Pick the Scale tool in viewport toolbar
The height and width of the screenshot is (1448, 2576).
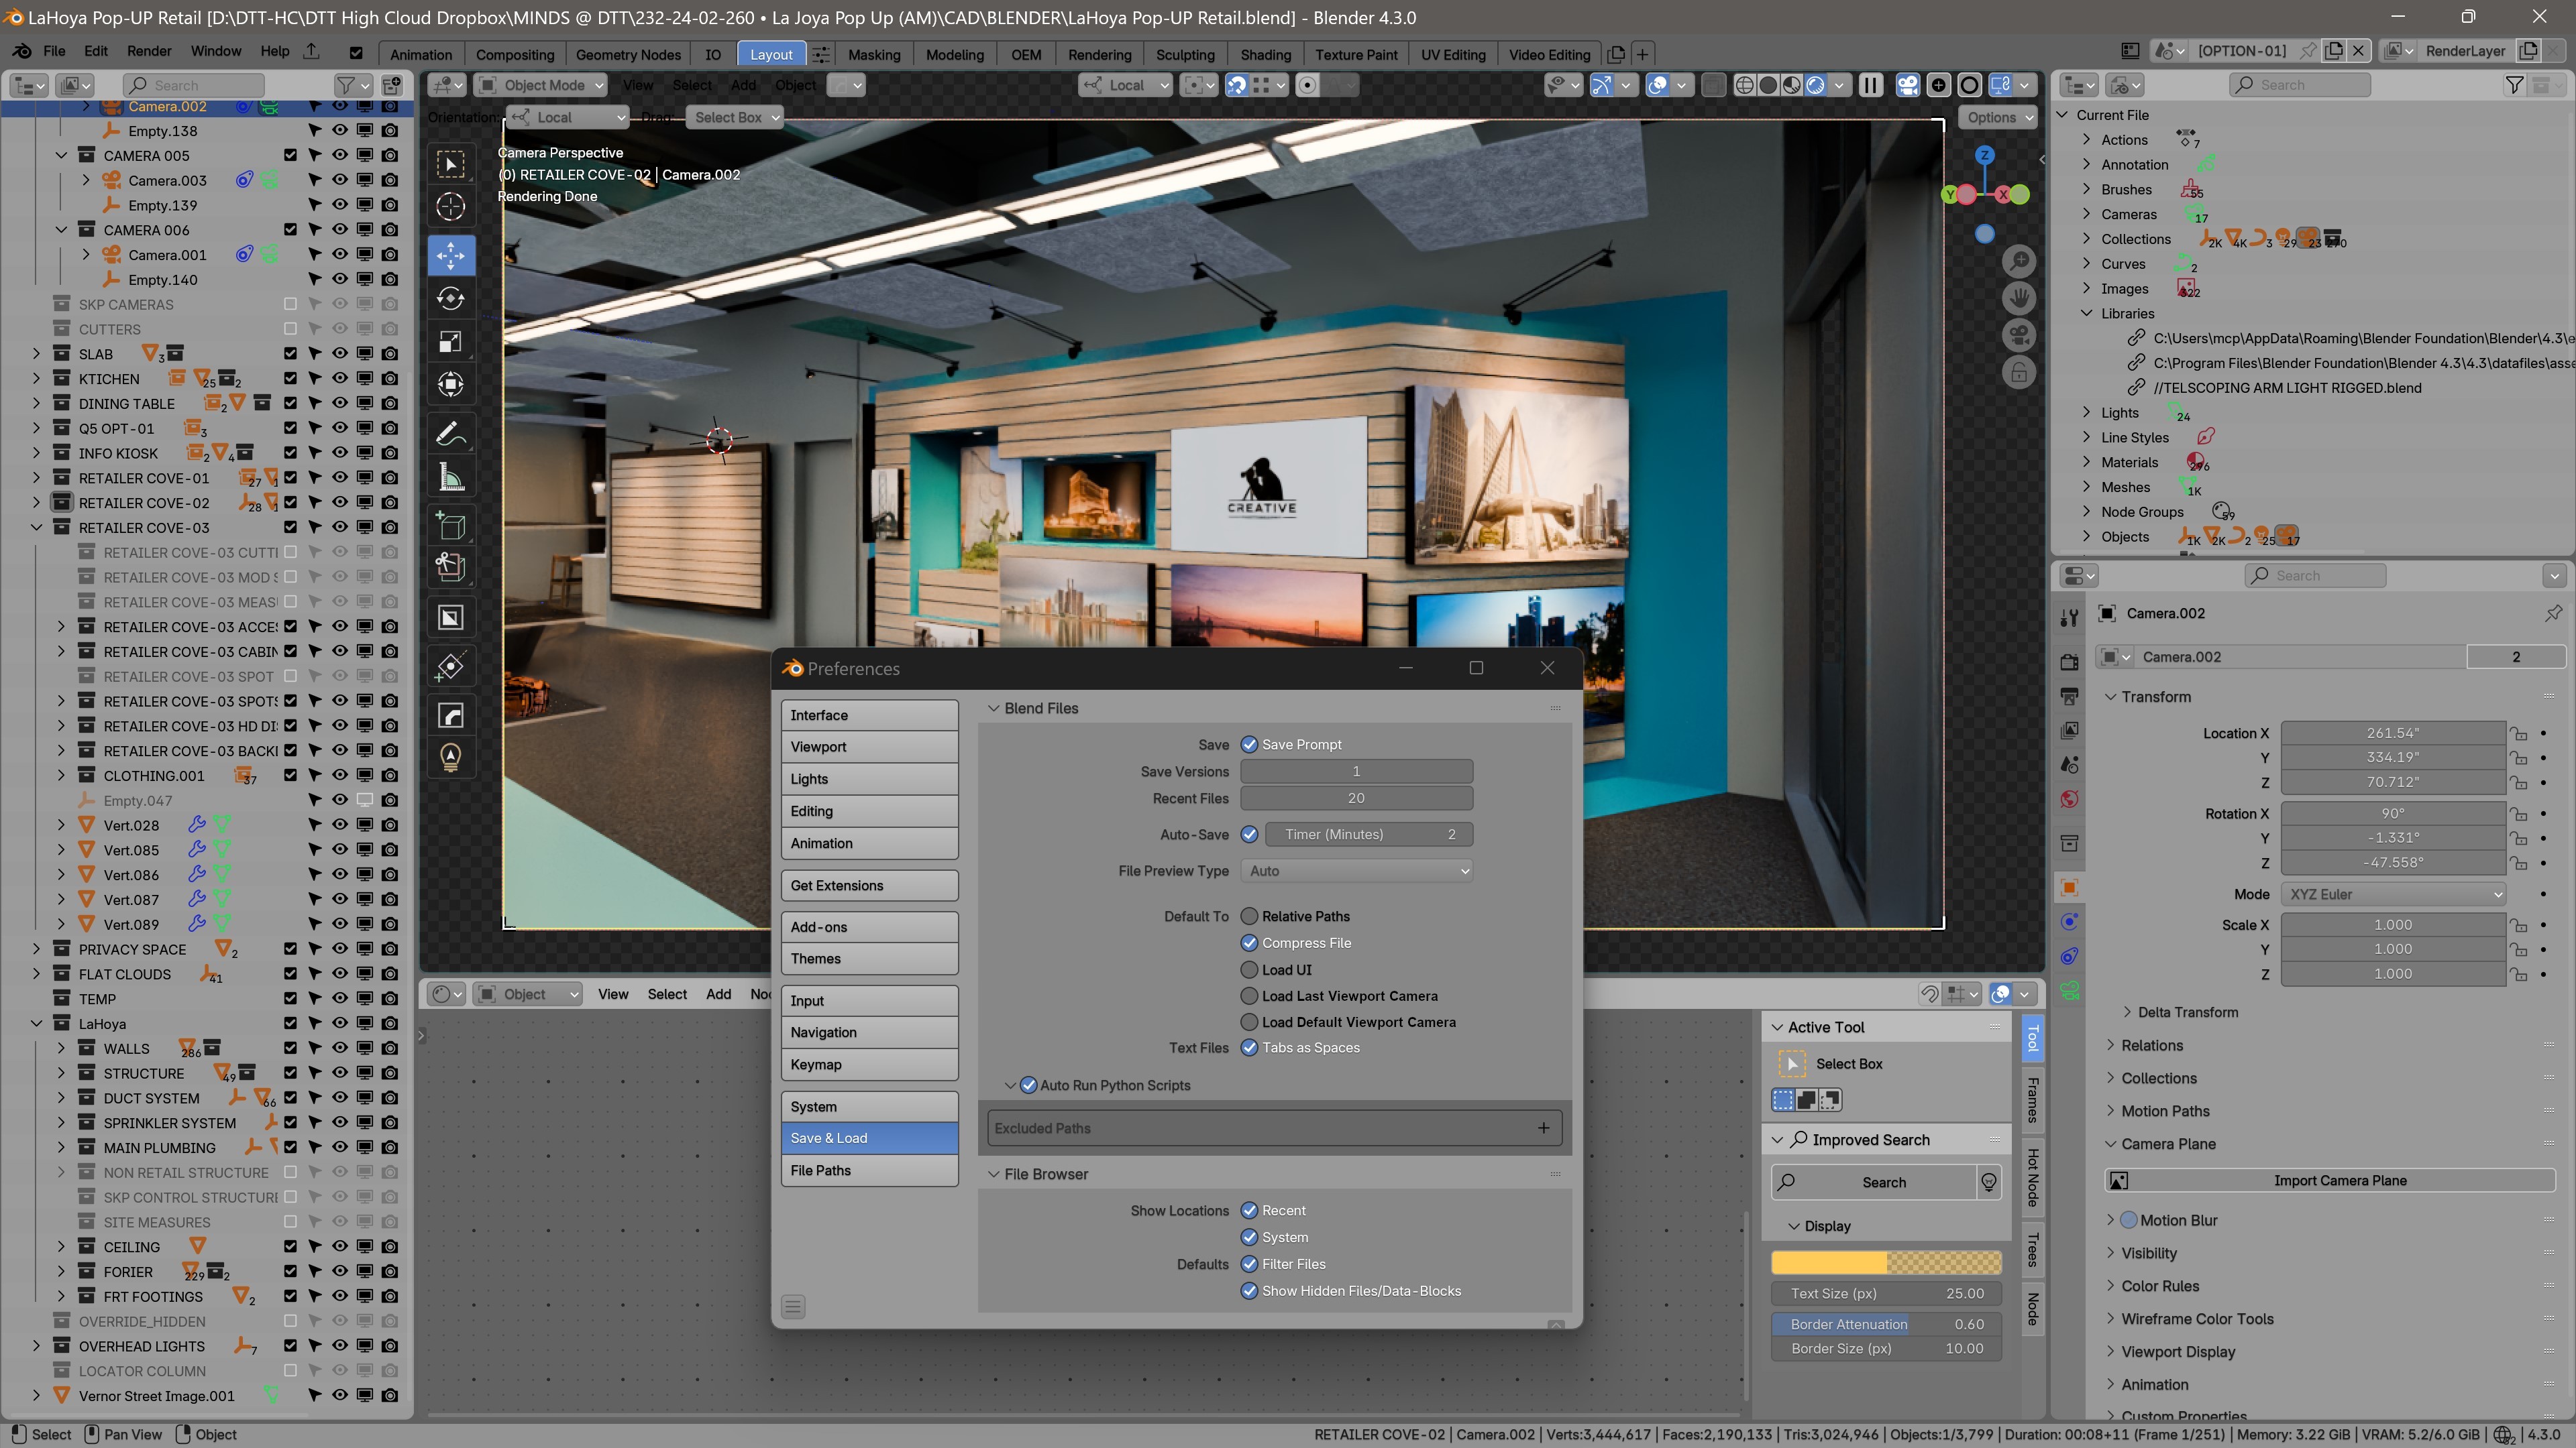pyautogui.click(x=450, y=342)
